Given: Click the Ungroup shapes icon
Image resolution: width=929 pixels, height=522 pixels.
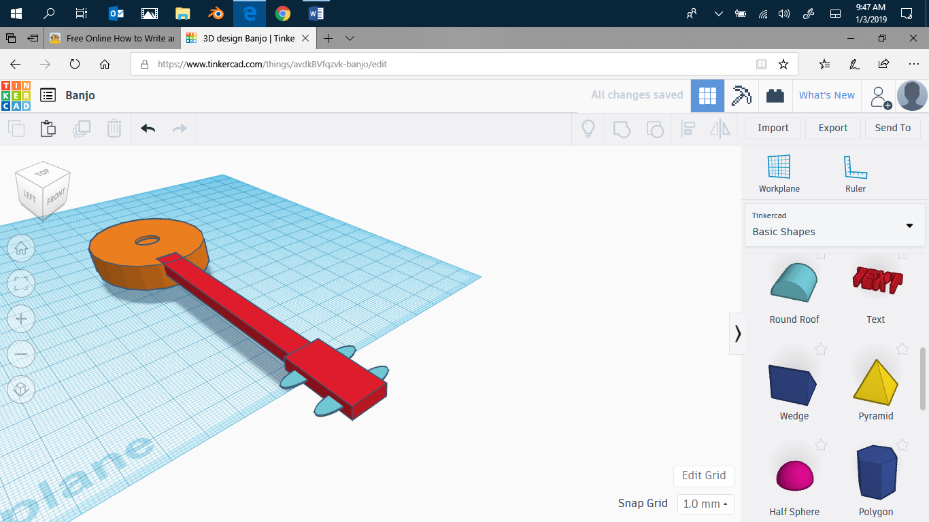Looking at the screenshot, I should (x=654, y=128).
